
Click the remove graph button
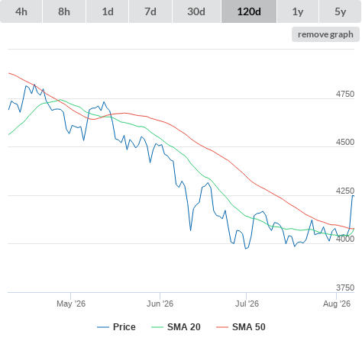[x=325, y=34]
